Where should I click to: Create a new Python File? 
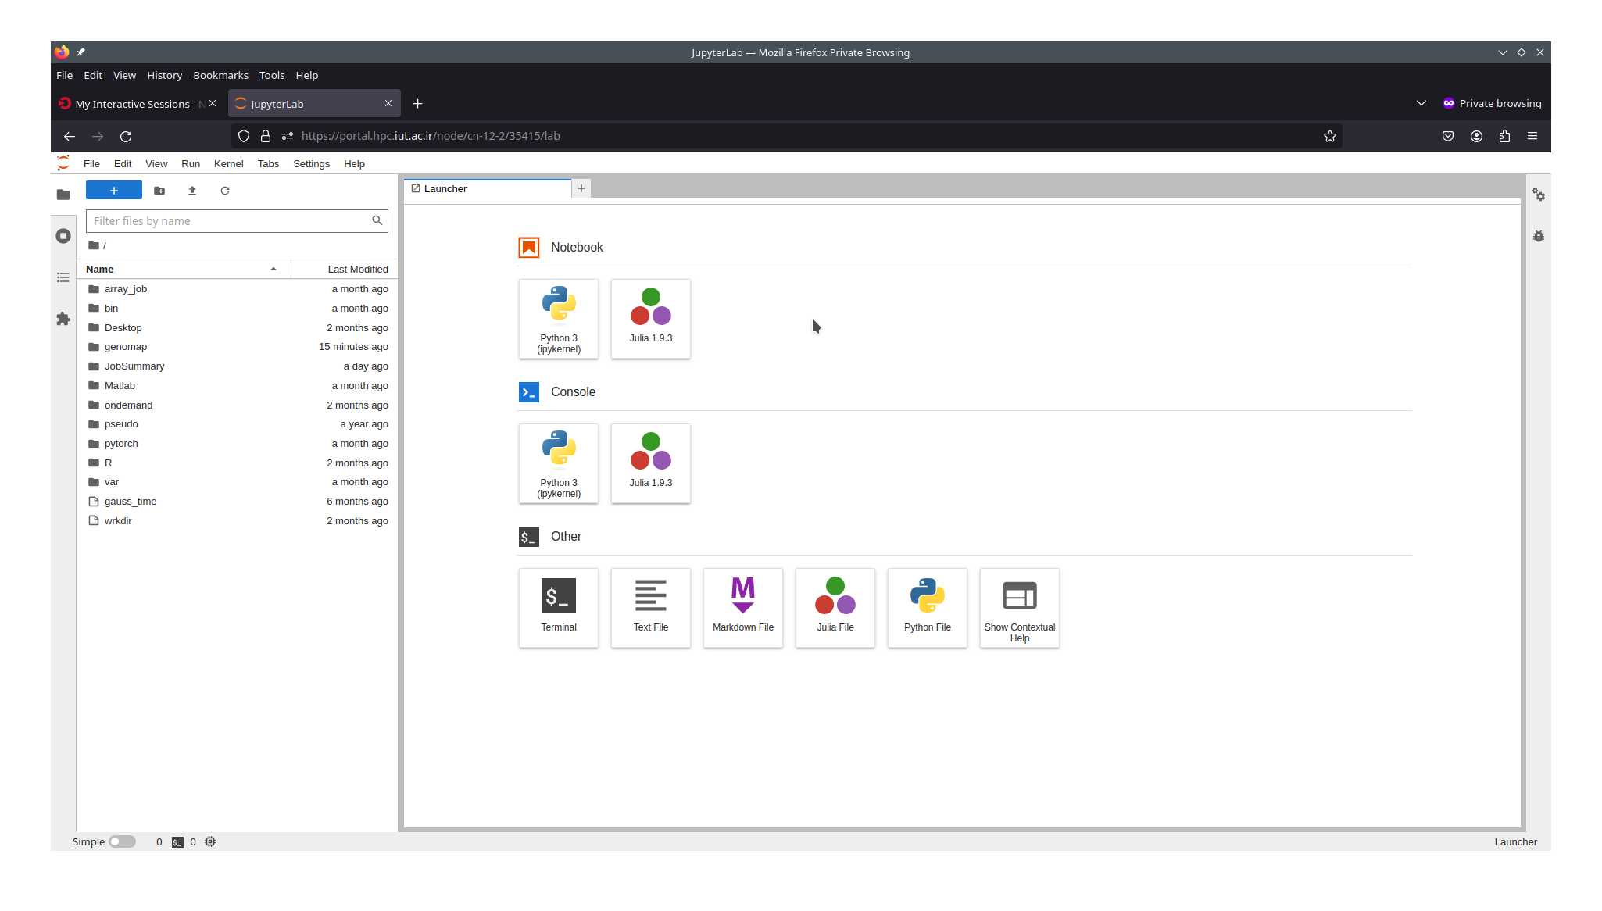point(928,608)
